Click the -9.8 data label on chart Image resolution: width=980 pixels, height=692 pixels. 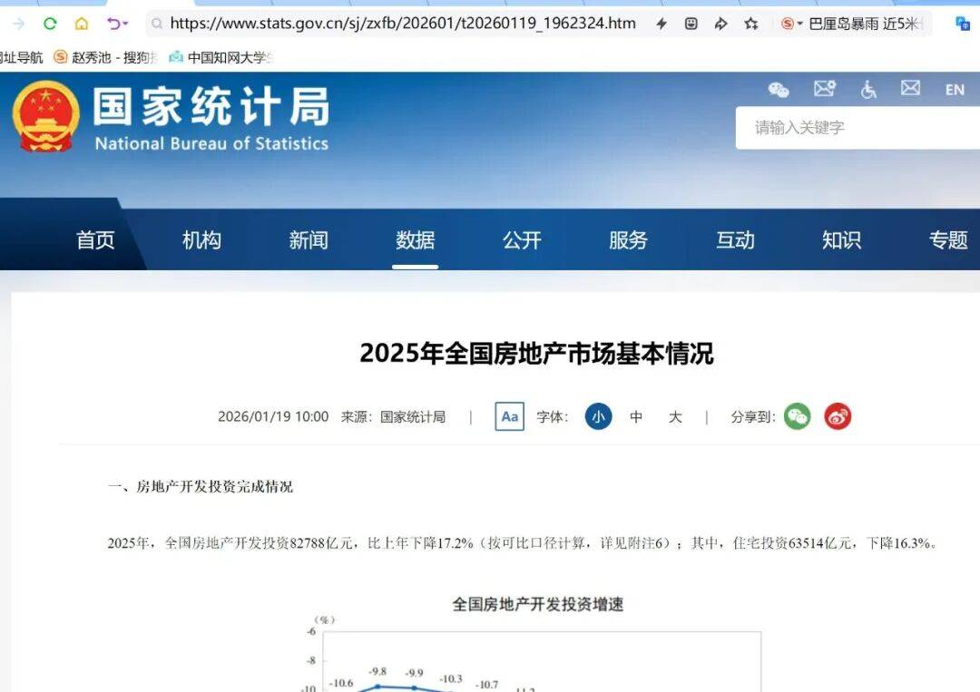click(x=377, y=671)
